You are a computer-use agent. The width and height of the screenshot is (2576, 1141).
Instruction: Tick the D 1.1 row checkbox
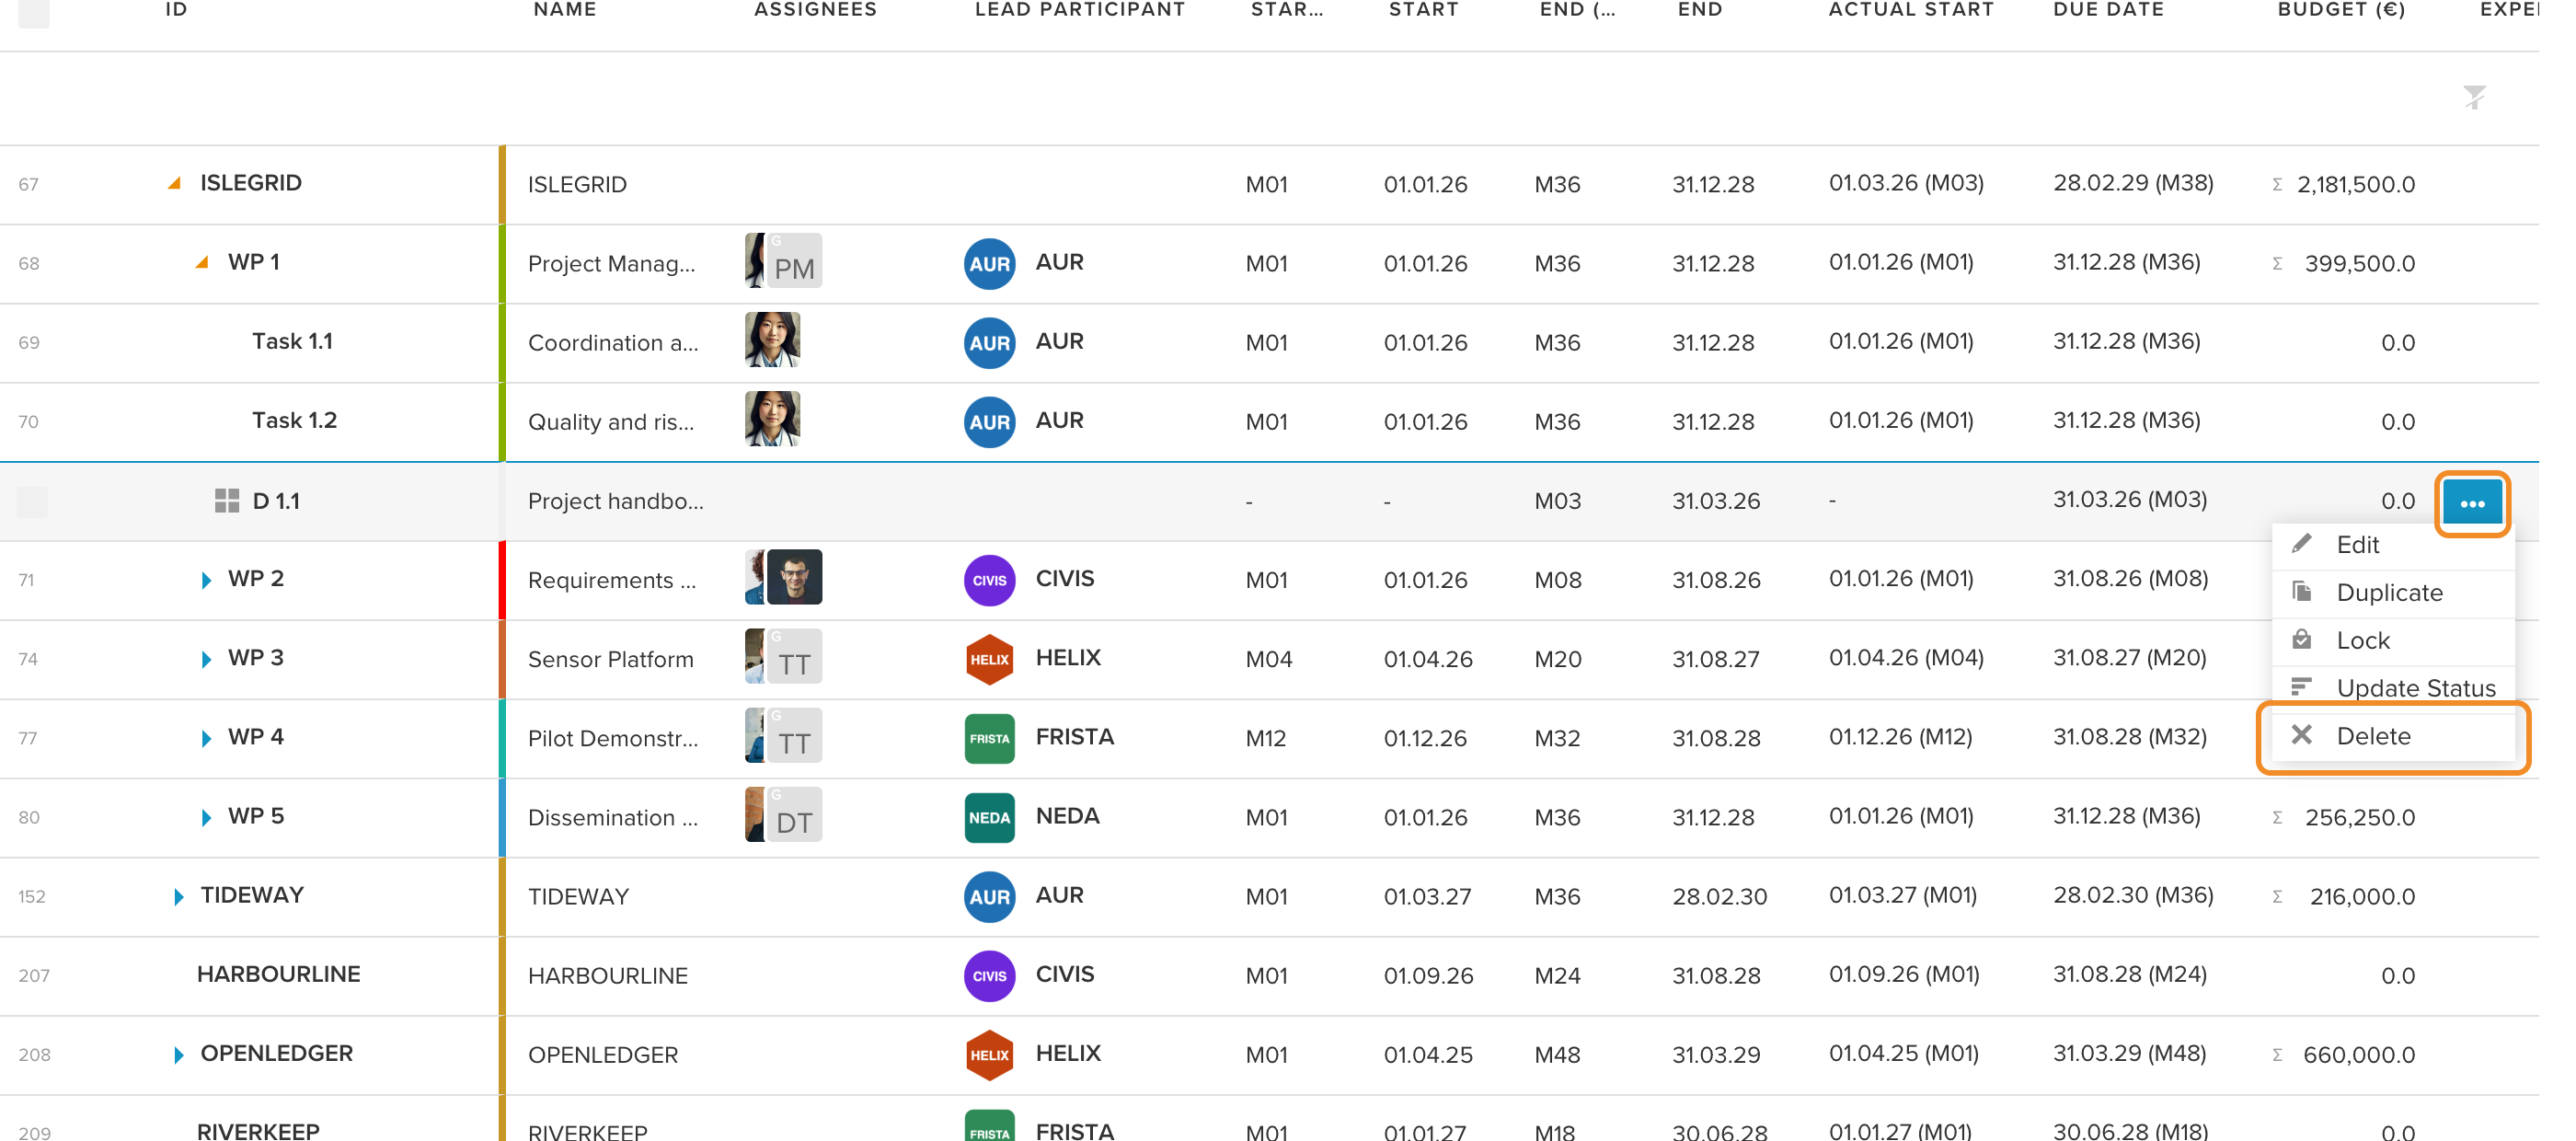pyautogui.click(x=33, y=501)
